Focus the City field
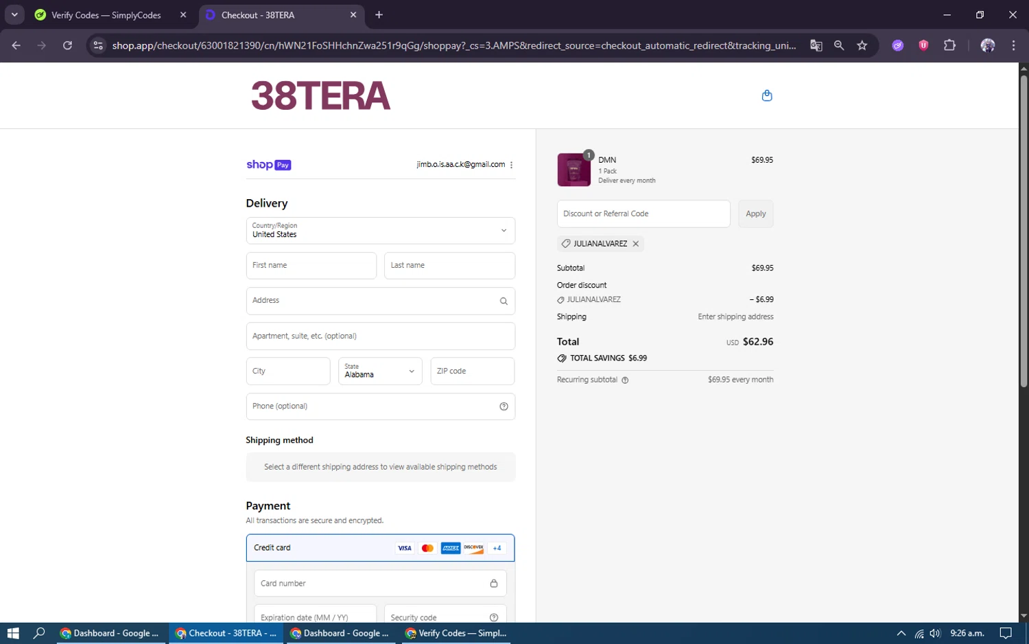 tap(288, 371)
